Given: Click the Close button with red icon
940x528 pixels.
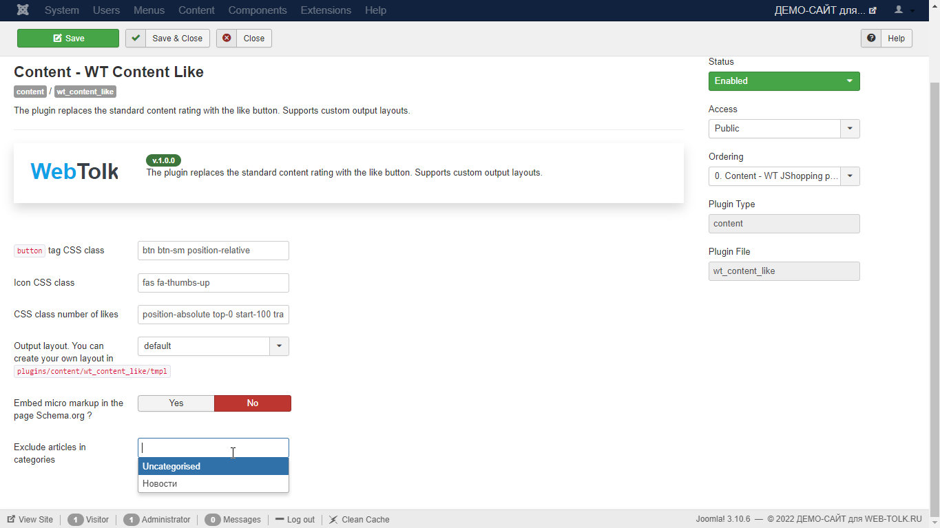Looking at the screenshot, I should [x=244, y=39].
